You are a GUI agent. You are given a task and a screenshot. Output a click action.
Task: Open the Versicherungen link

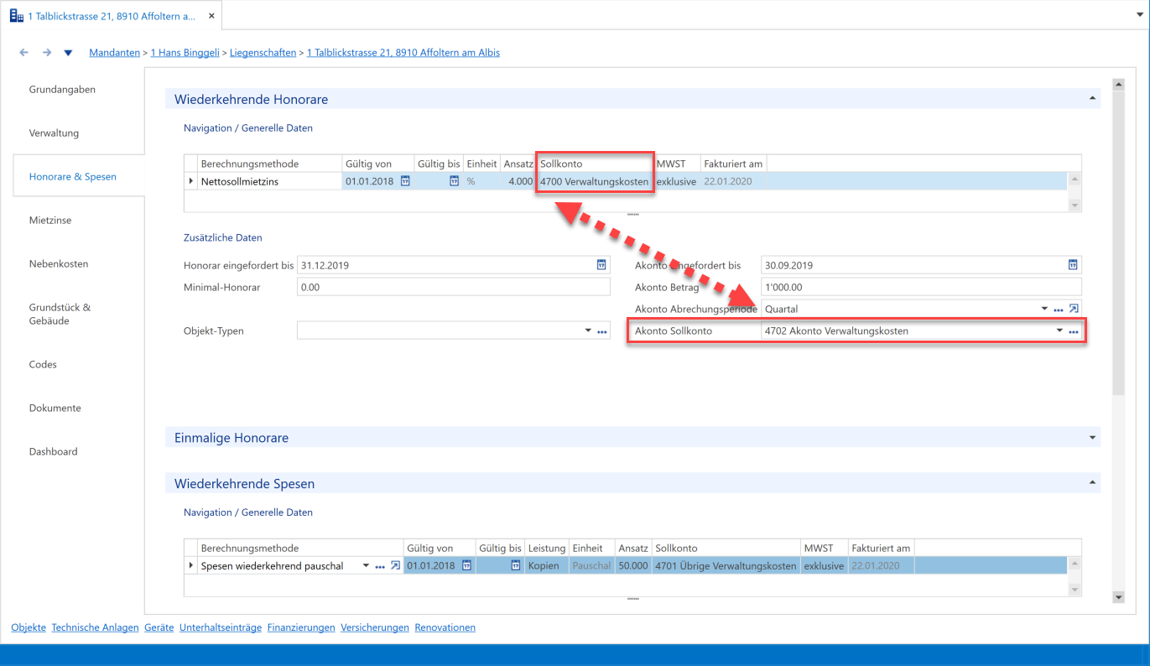click(375, 627)
